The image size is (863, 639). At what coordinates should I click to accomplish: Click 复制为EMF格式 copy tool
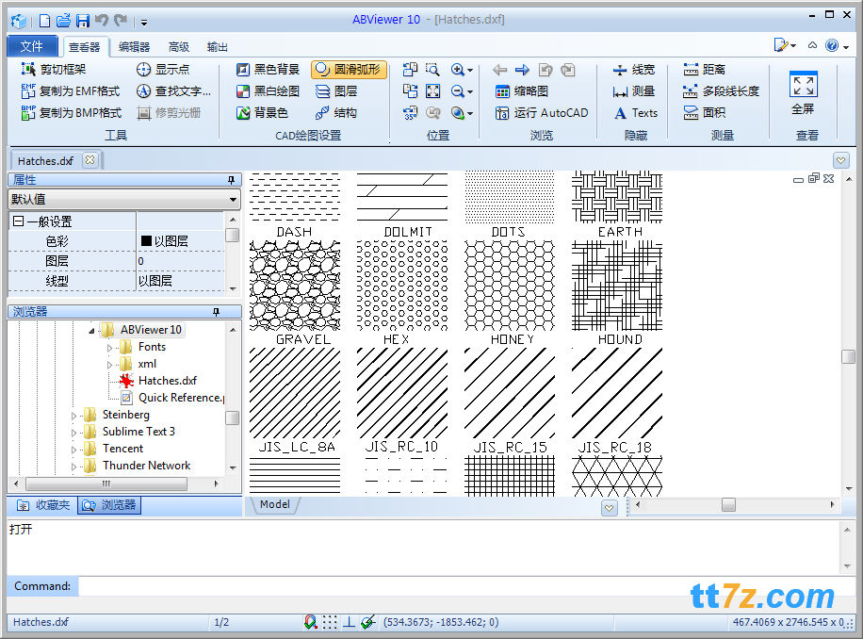[70, 90]
